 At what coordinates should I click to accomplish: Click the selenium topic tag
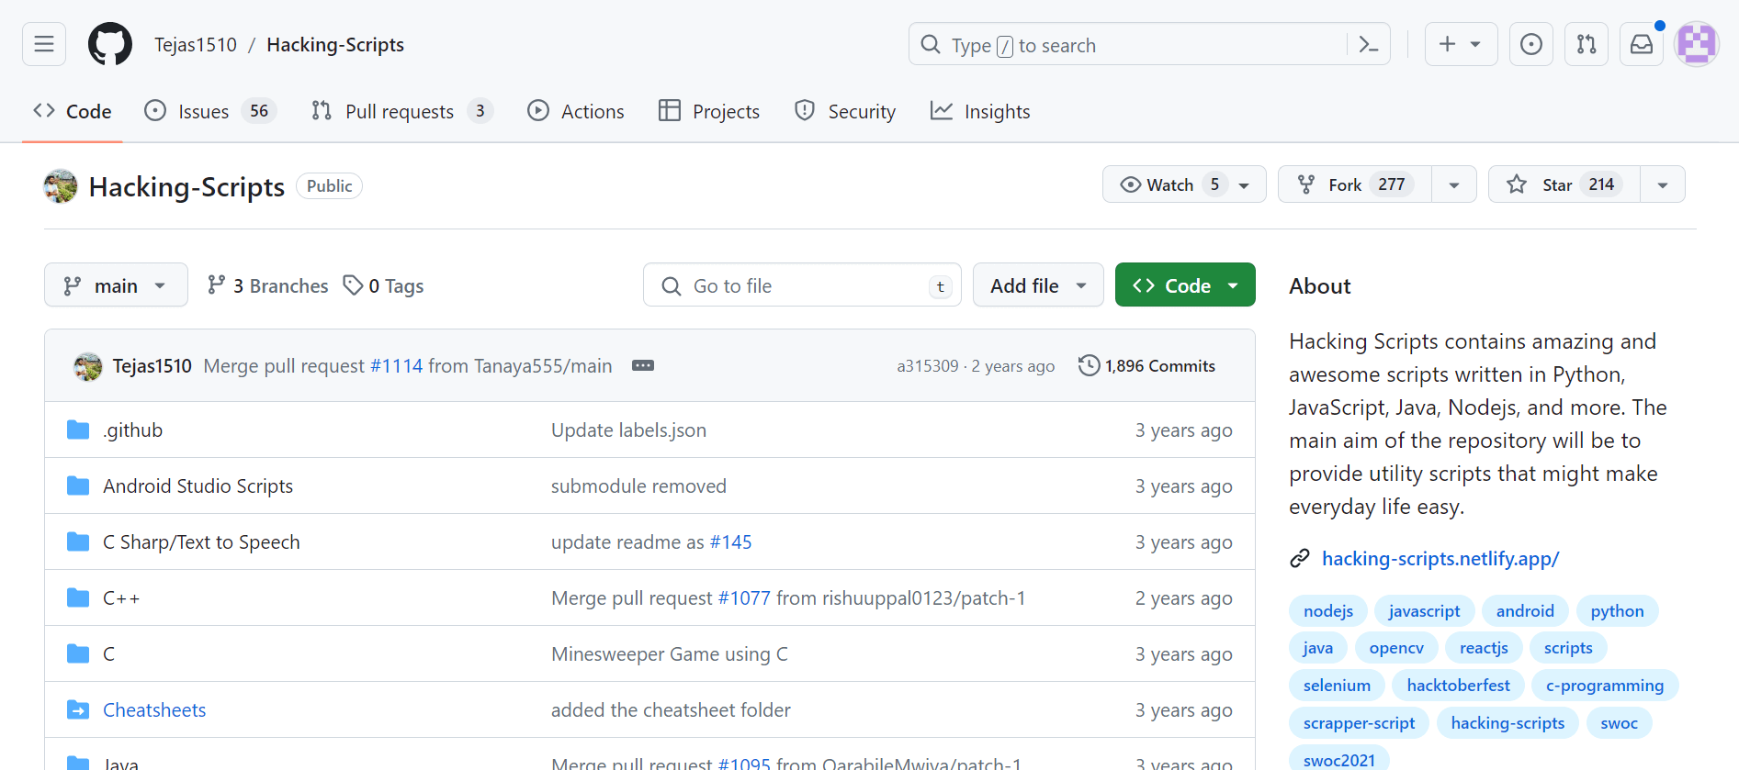tap(1337, 685)
